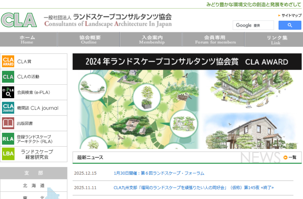This screenshot has height=199, width=303.
Task: Open the e-PLA member search icon
Action: pyautogui.click(x=8, y=92)
